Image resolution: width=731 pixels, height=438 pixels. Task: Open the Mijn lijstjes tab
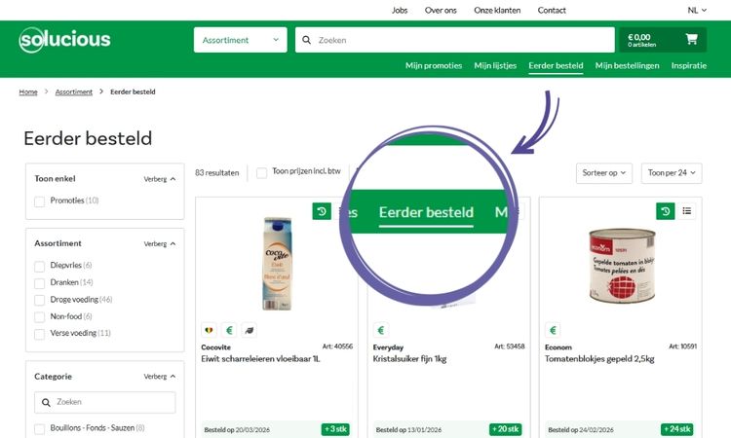pos(494,66)
